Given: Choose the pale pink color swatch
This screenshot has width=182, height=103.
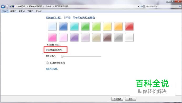Looking at the screenshot, I should tap(63, 37).
